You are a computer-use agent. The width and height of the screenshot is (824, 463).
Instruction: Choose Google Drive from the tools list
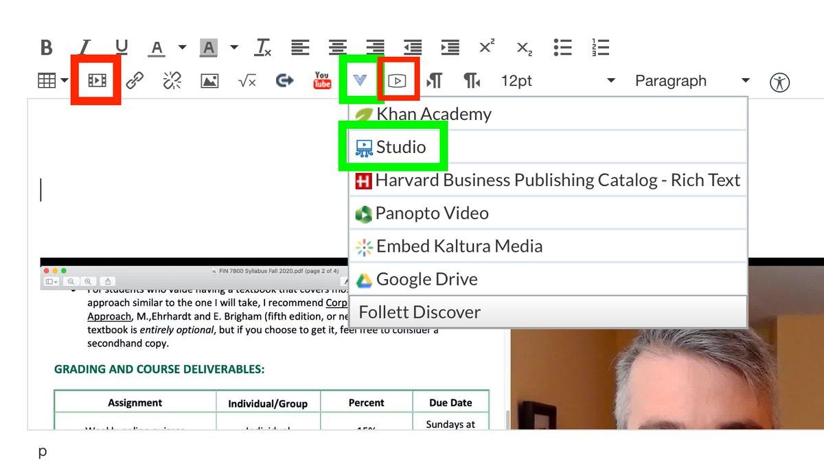(426, 279)
